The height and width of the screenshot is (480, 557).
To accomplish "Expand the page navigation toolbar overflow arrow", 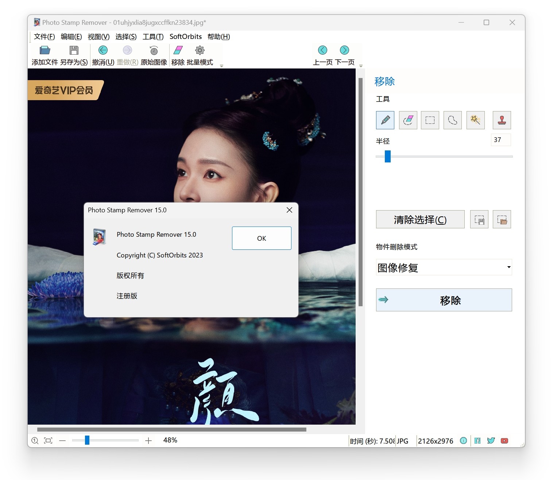I will pos(361,66).
